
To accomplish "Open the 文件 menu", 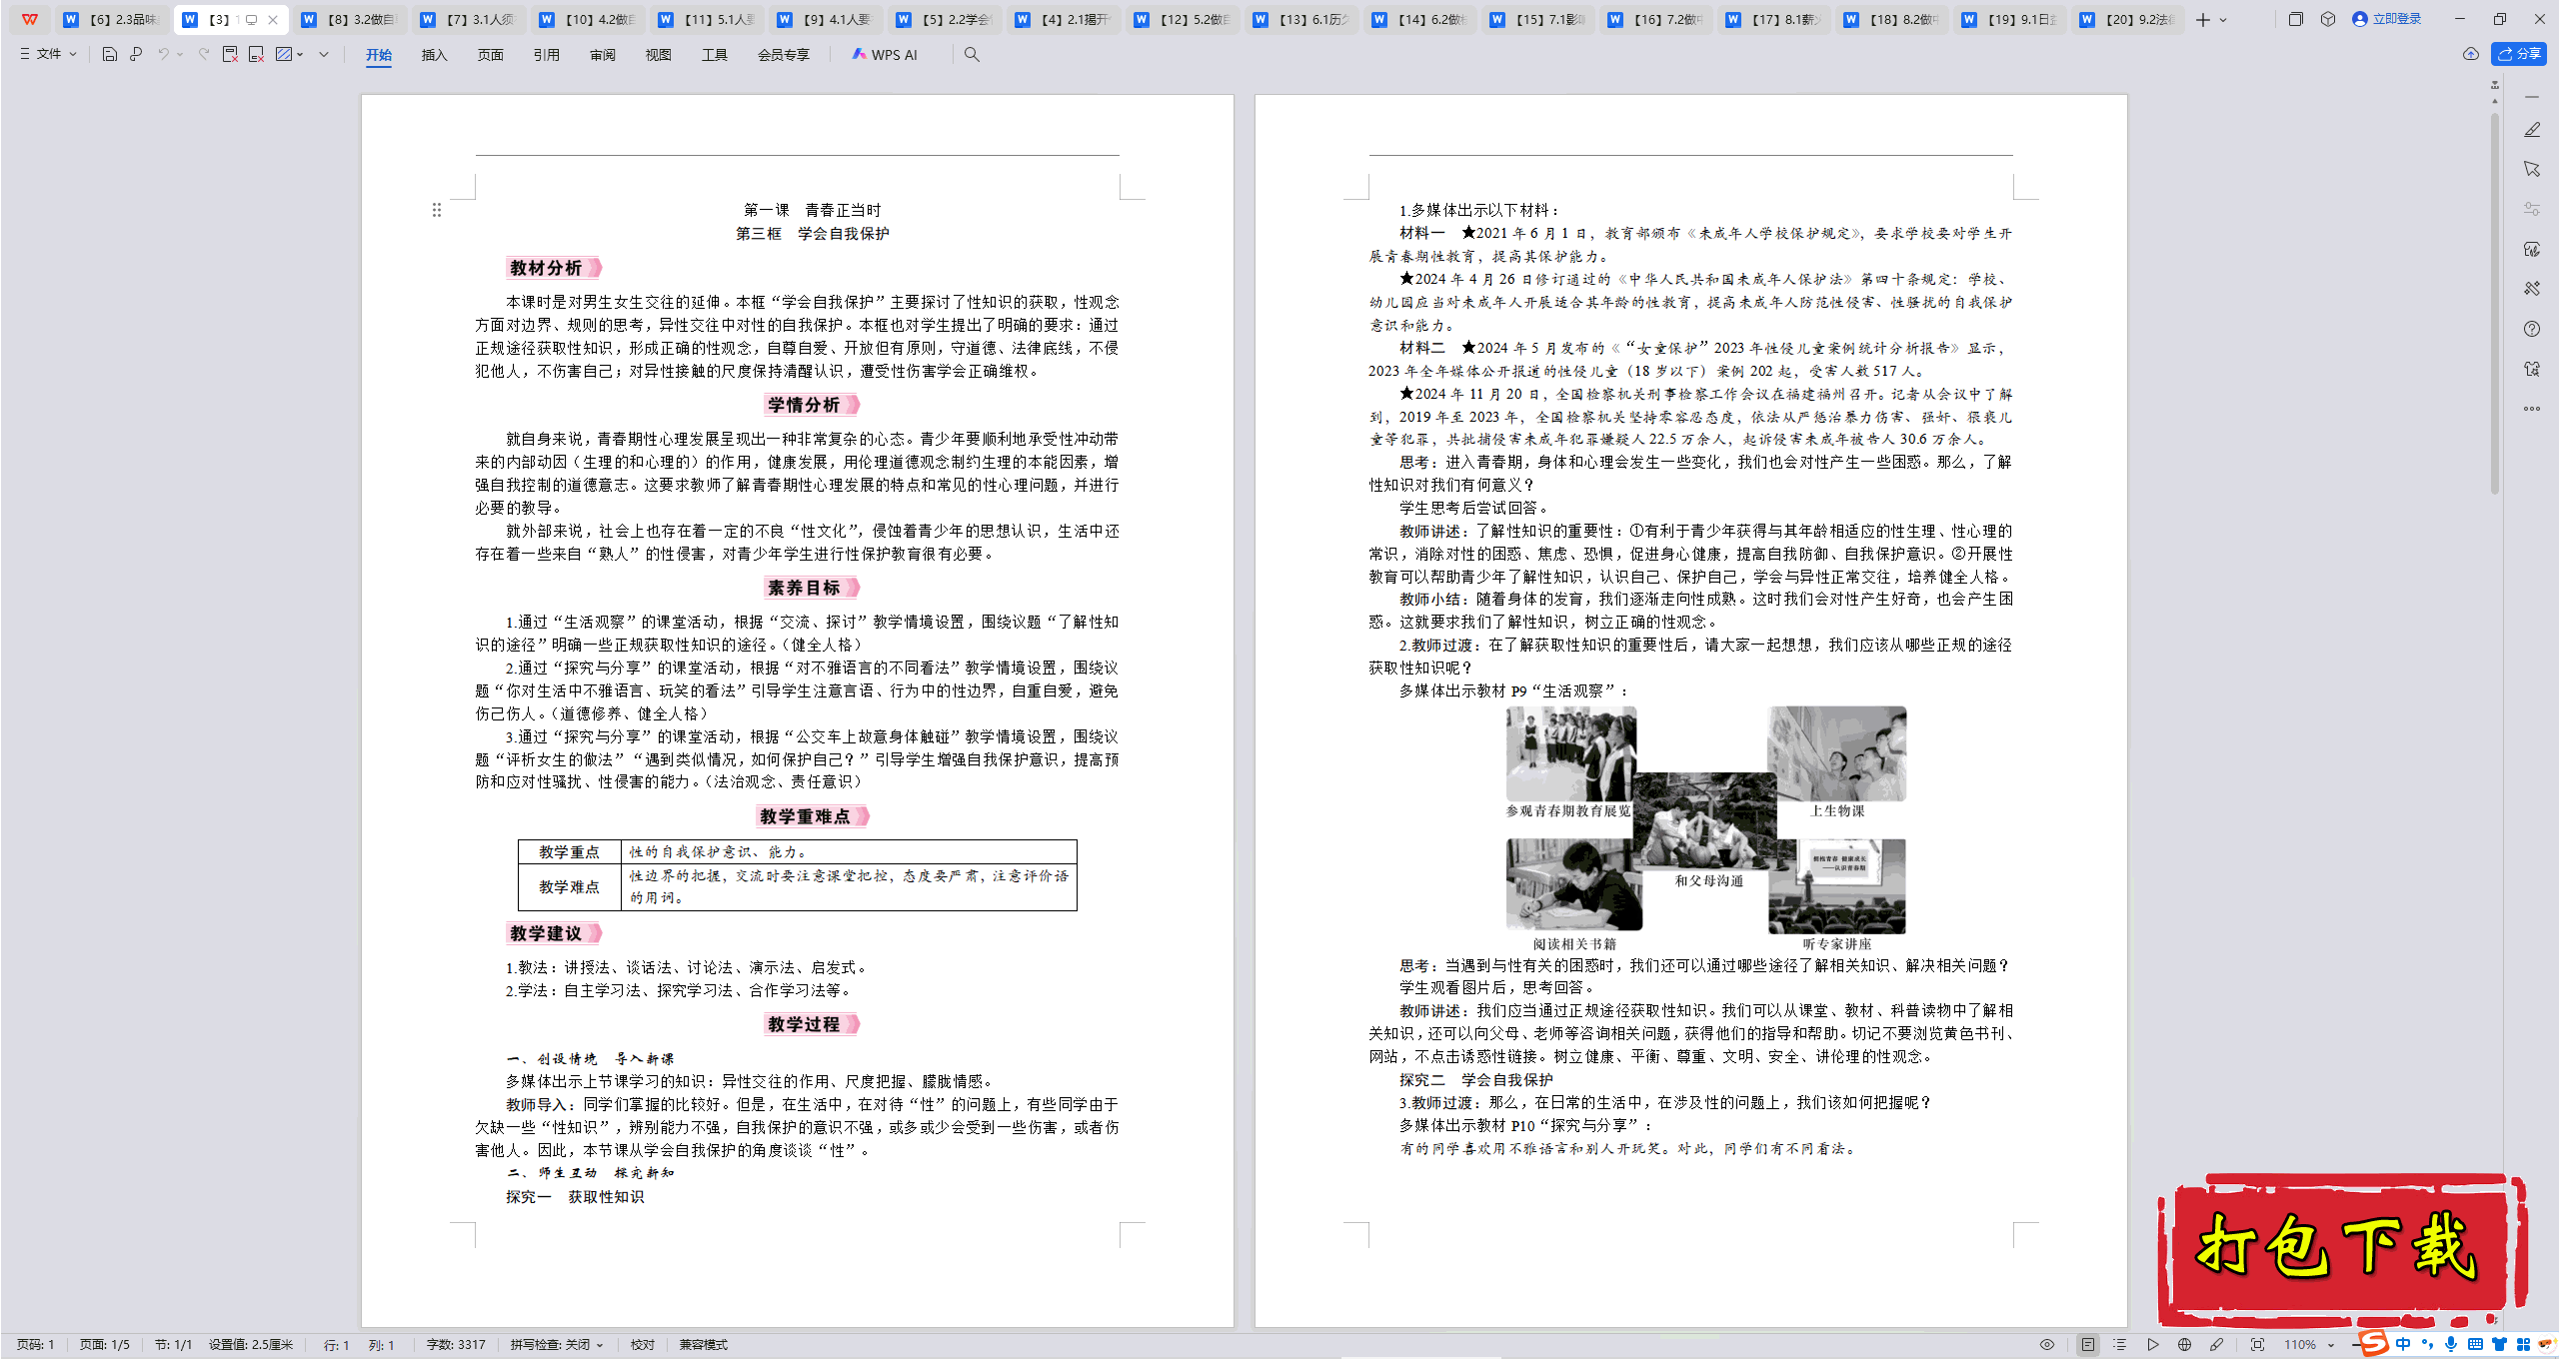I will (48, 54).
